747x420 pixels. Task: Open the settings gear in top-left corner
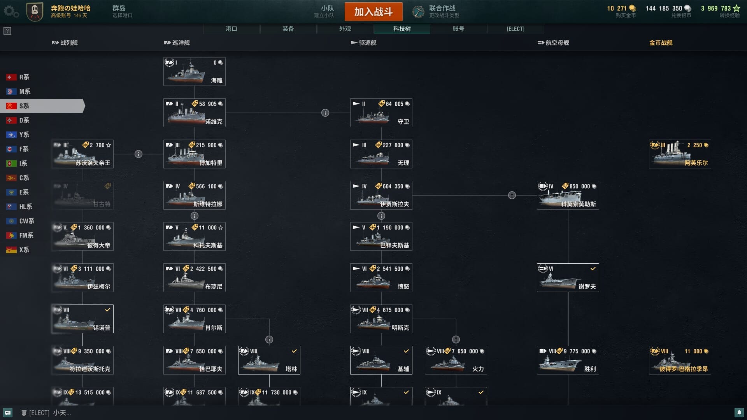(x=11, y=11)
